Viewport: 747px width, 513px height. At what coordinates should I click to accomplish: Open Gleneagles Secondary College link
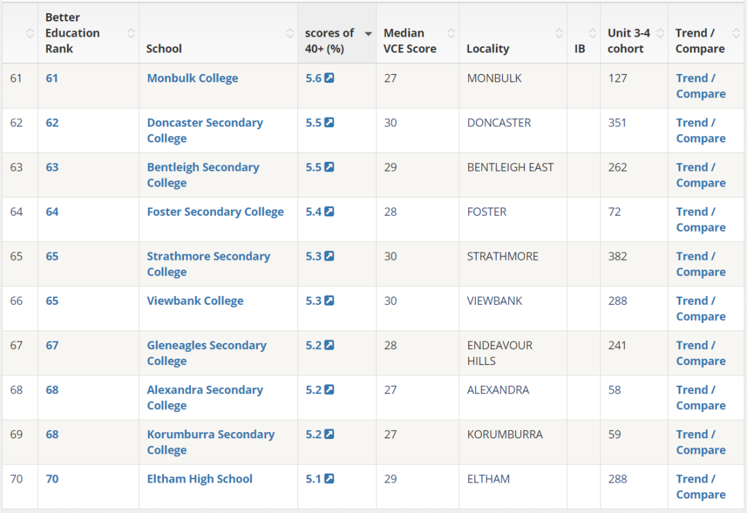click(x=206, y=353)
